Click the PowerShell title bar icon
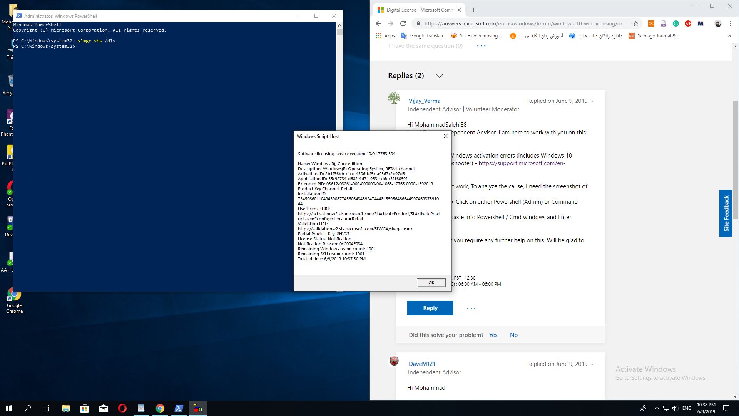The image size is (739, 416). (x=18, y=16)
